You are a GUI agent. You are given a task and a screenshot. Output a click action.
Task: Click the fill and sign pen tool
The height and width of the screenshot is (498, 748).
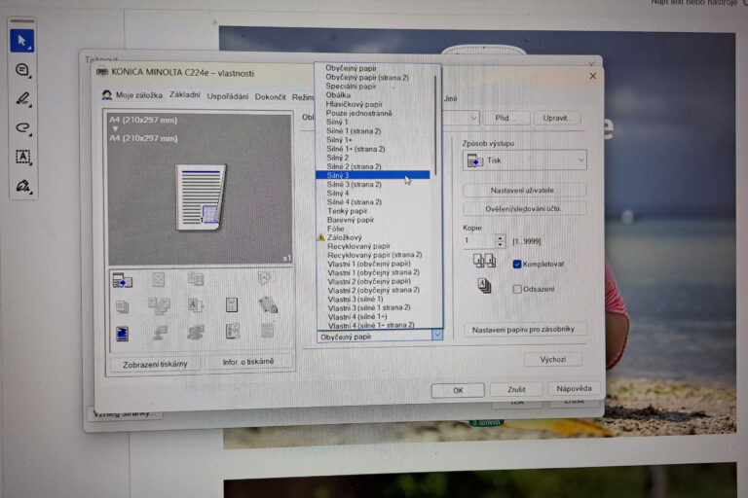pyautogui.click(x=21, y=186)
